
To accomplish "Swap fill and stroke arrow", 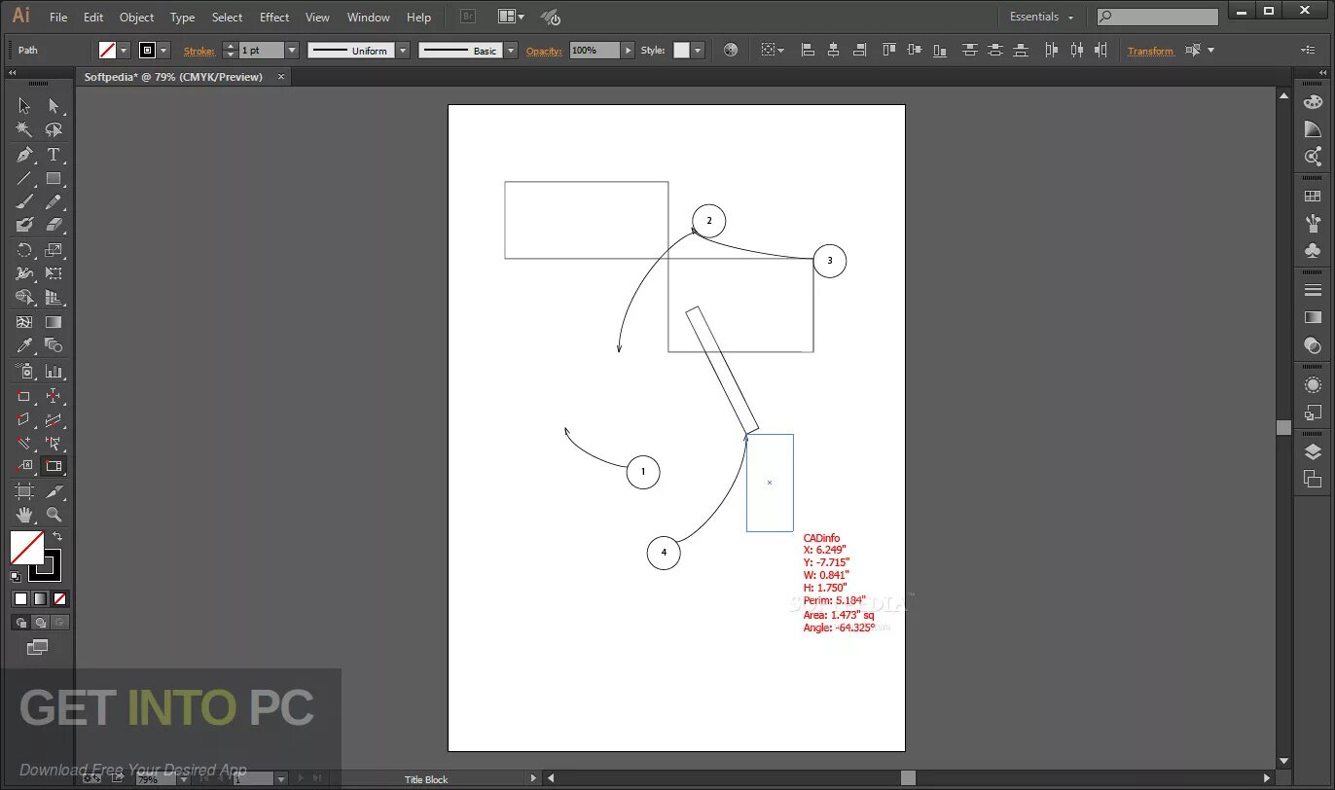I will pos(57,536).
